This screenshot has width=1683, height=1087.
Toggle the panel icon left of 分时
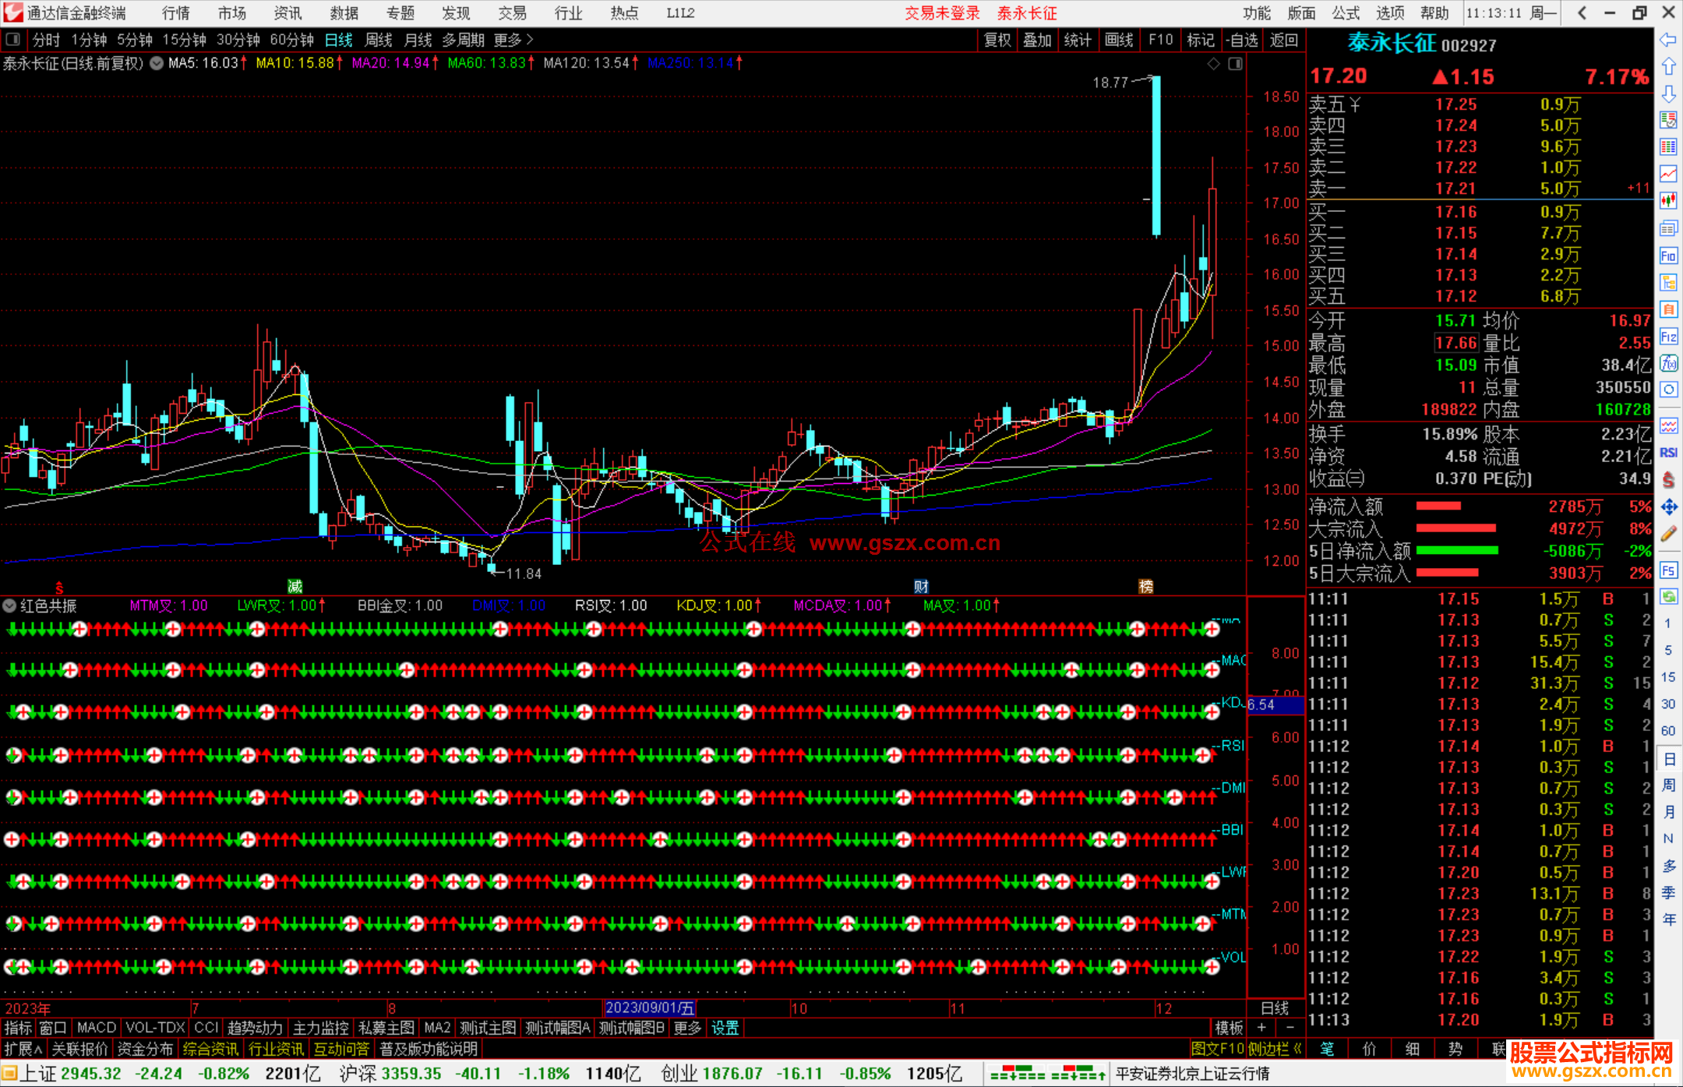(x=13, y=39)
